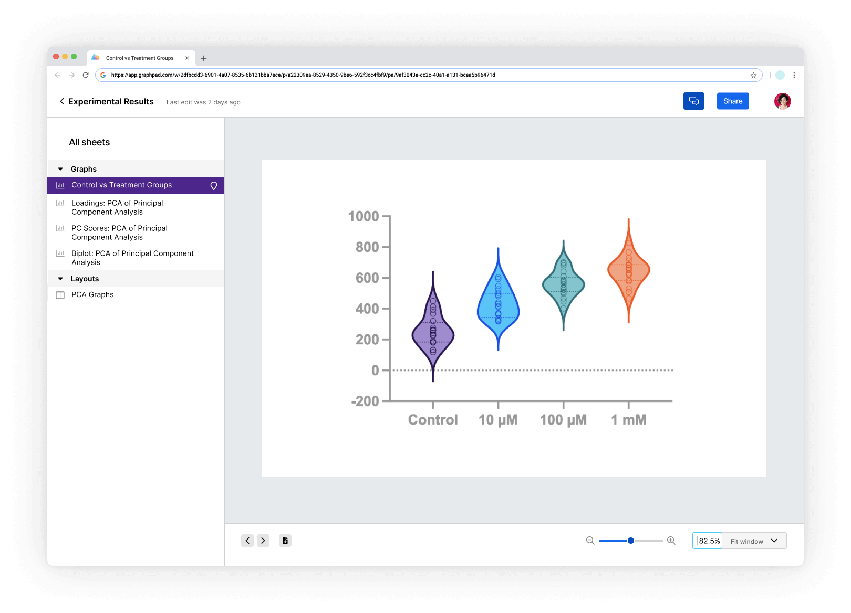Click the browser reload icon
Image resolution: width=851 pixels, height=613 pixels.
[86, 75]
